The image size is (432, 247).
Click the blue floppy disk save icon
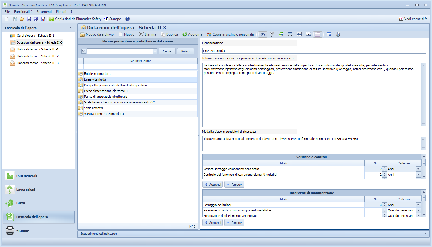29,19
